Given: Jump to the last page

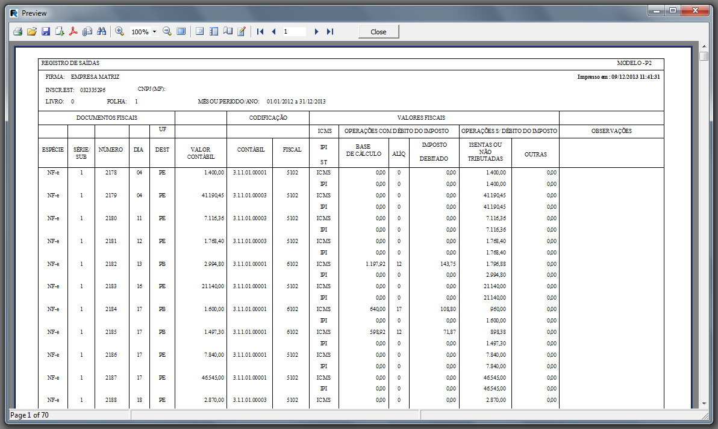Looking at the screenshot, I should (330, 31).
